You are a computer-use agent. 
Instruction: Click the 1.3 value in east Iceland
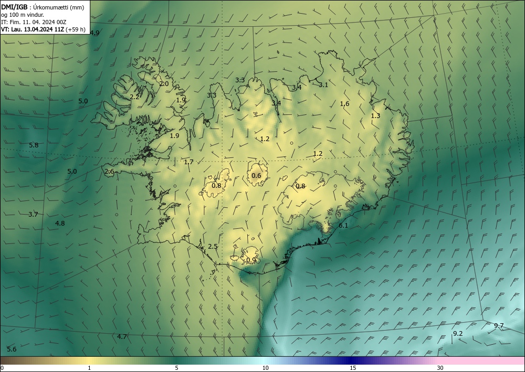(376, 116)
